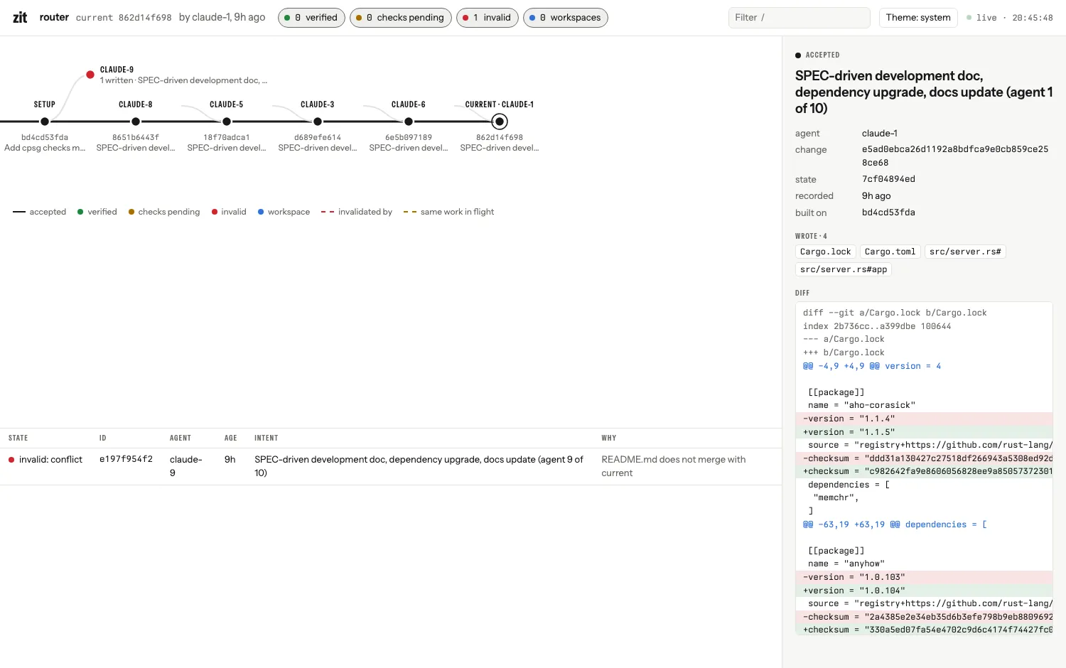Open the src/server.rs# file chip

965,252
